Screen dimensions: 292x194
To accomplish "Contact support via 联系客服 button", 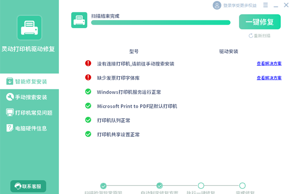I will point(28,186).
